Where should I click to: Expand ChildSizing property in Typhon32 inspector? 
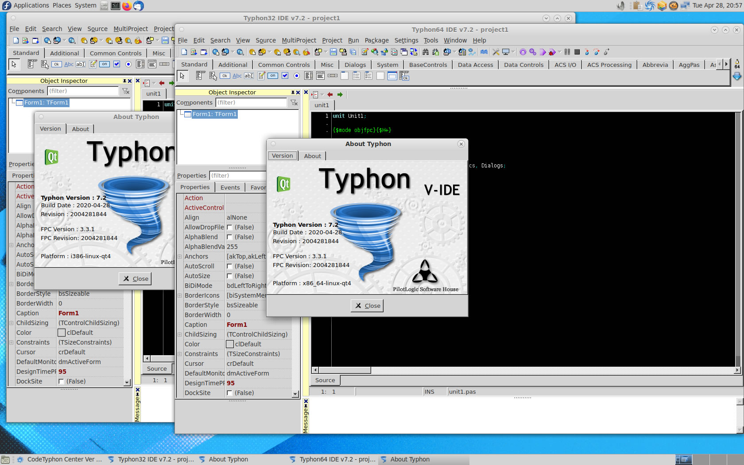tap(12, 323)
